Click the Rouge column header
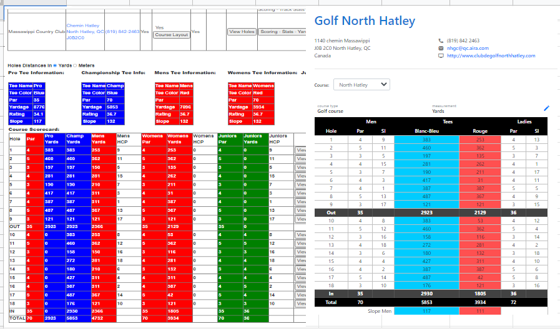The height and width of the screenshot is (329, 560). 480,131
